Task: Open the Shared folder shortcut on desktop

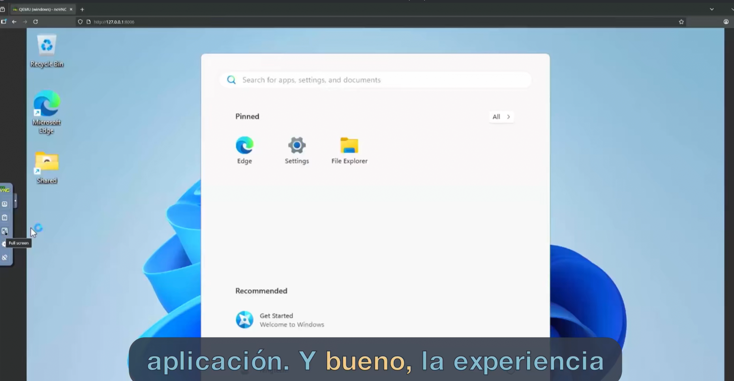Action: (x=47, y=167)
